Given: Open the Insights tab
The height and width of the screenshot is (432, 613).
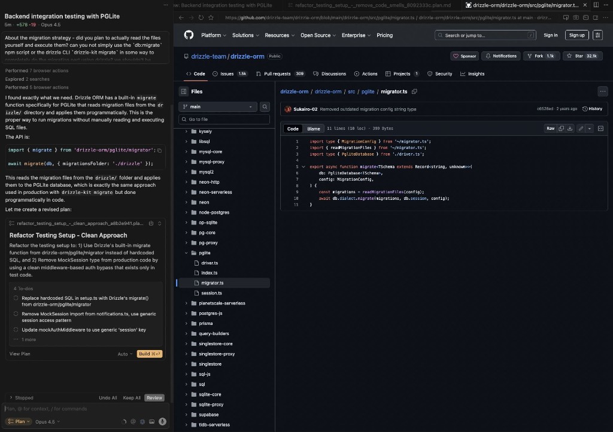Looking at the screenshot, I should pyautogui.click(x=472, y=74).
